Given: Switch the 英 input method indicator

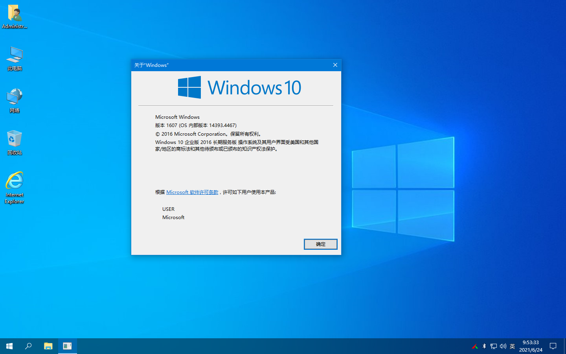Looking at the screenshot, I should (x=512, y=346).
